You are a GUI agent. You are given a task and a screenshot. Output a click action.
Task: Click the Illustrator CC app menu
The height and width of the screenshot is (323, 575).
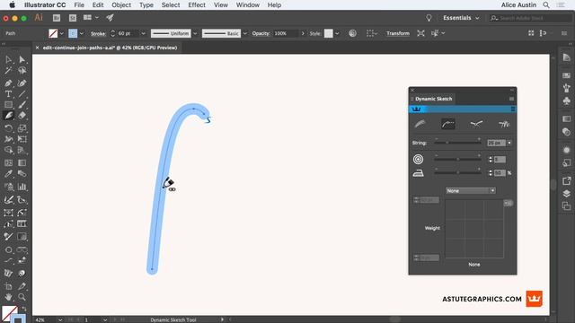tap(45, 5)
